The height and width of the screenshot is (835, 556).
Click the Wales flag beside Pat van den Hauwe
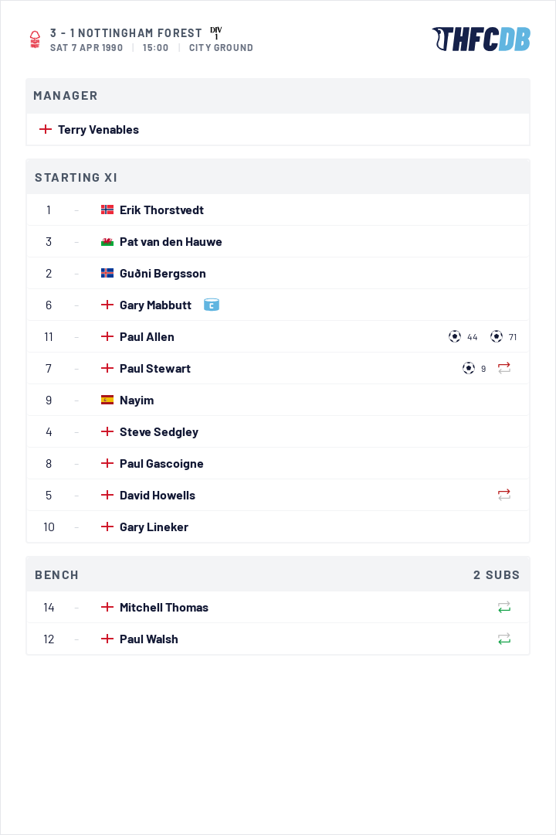click(107, 242)
